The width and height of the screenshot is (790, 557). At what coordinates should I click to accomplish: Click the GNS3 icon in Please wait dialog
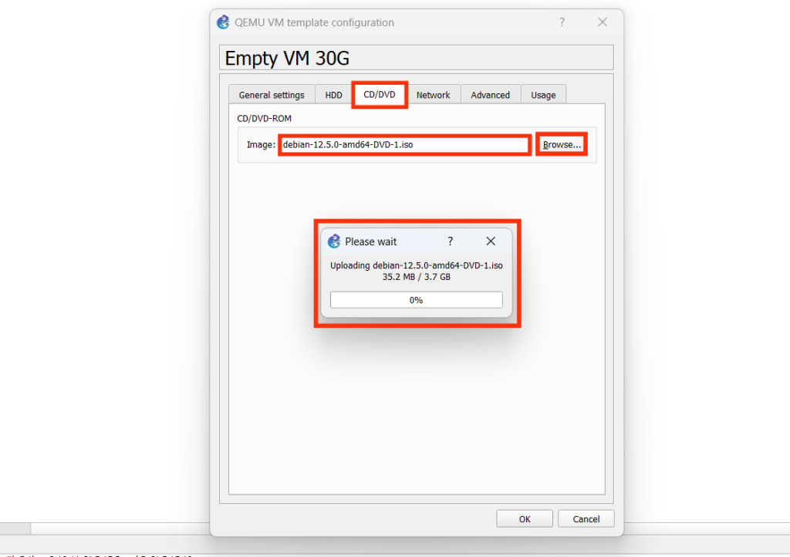pos(334,241)
